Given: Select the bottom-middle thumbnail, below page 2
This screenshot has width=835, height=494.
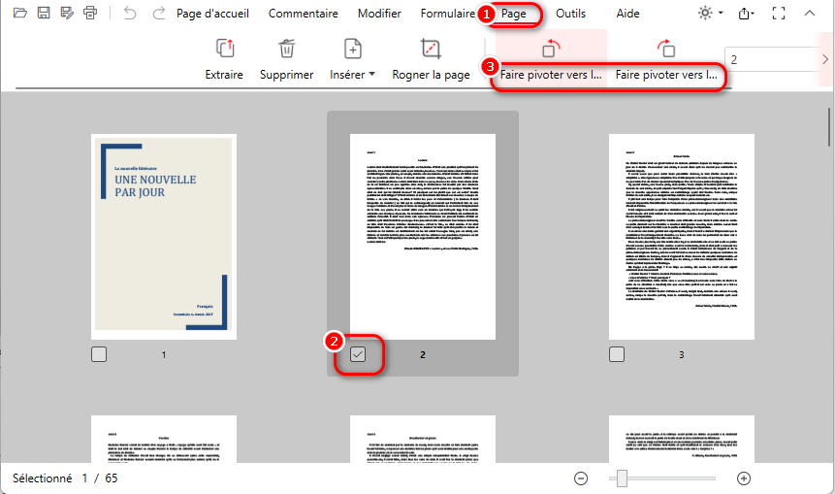Looking at the screenshot, I should tap(422, 439).
